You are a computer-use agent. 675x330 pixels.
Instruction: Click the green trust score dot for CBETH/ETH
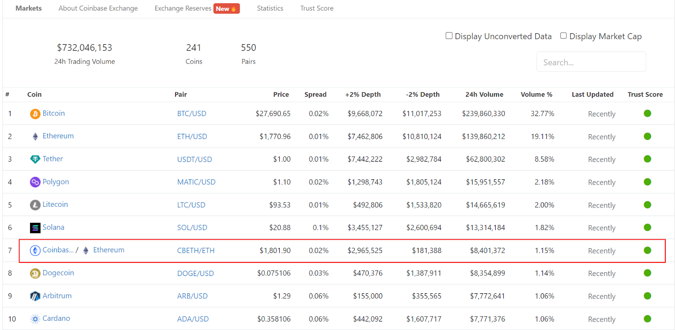(x=648, y=250)
